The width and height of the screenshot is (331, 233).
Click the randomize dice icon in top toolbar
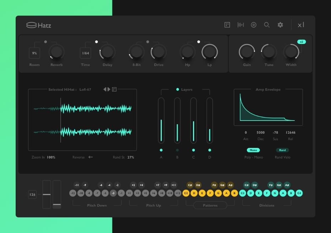click(x=227, y=25)
